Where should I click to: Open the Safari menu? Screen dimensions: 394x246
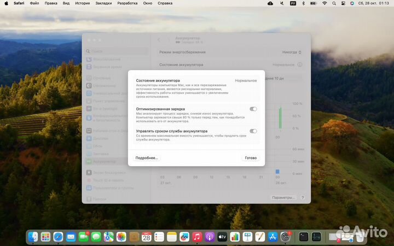tap(19, 3)
